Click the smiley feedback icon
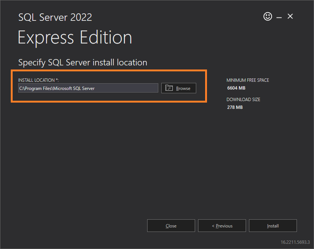 (268, 16)
